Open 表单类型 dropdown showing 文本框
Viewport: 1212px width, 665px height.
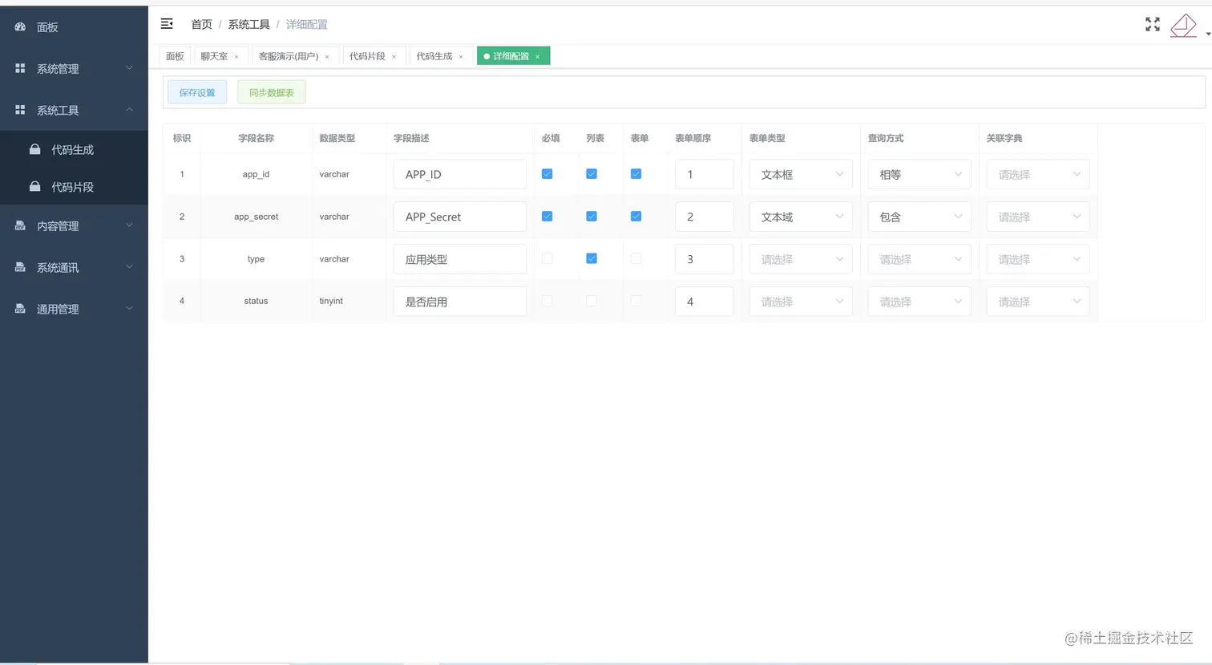(801, 174)
